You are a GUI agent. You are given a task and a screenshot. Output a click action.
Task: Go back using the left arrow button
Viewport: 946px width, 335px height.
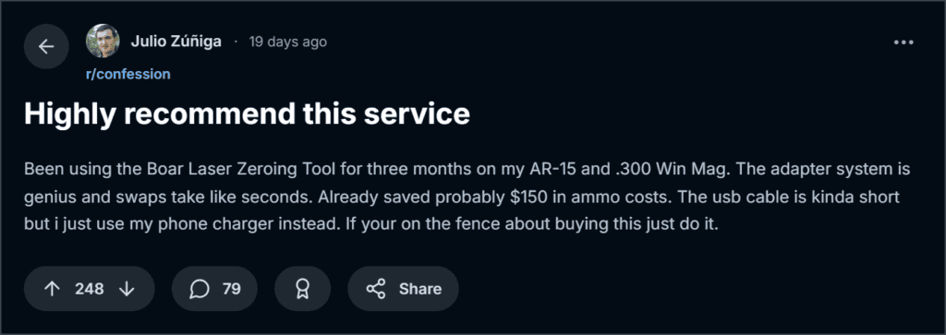pos(46,46)
